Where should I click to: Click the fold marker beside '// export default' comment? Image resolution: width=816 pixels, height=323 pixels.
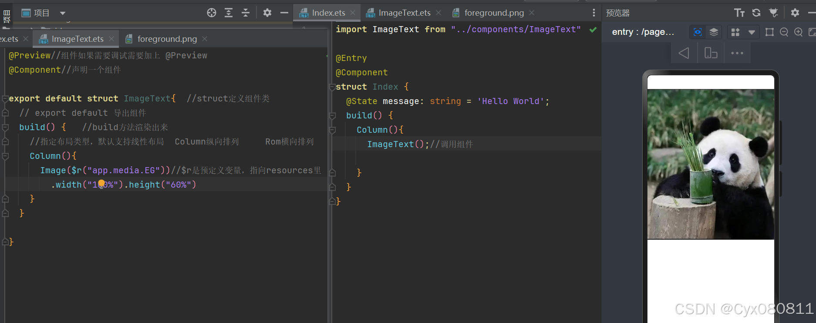coord(5,113)
